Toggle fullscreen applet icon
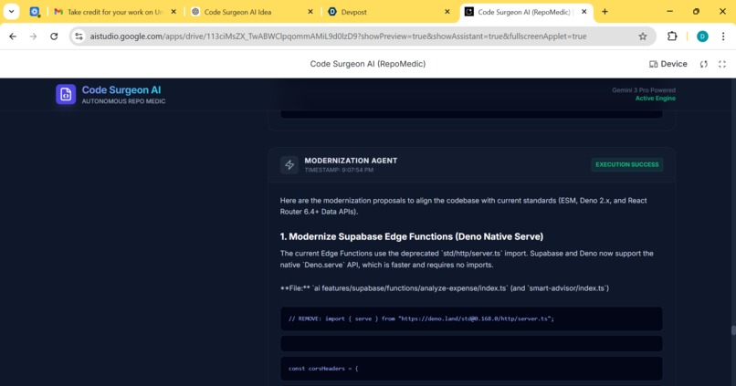 (x=722, y=64)
